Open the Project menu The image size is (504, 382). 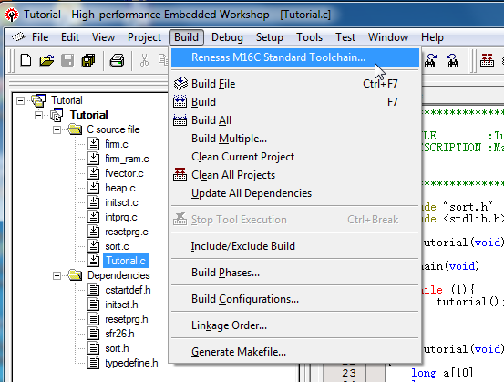click(x=144, y=37)
